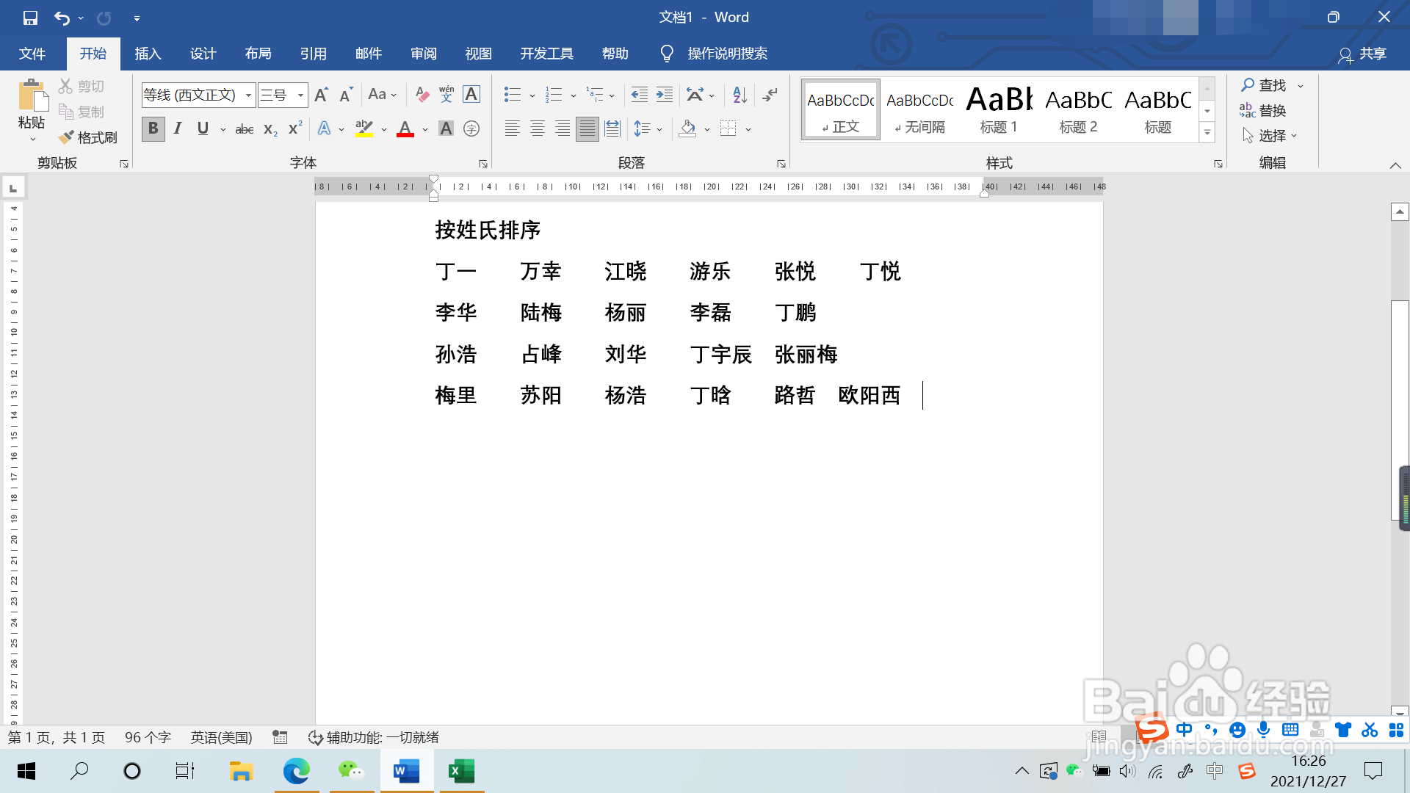Viewport: 1410px width, 793px height.
Task: Click the Format Painter brush icon
Action: point(66,137)
